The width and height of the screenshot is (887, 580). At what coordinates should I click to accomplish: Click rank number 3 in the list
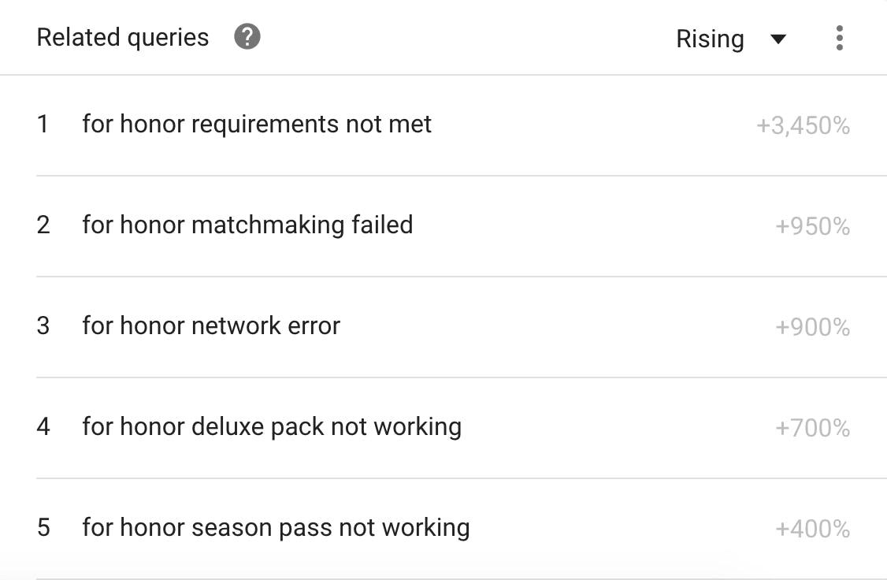click(x=43, y=326)
